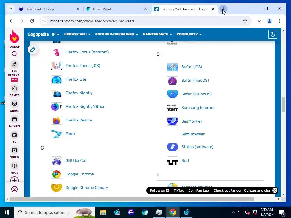
Task: Click the Fandom heart flame logo
Action: click(x=14, y=37)
